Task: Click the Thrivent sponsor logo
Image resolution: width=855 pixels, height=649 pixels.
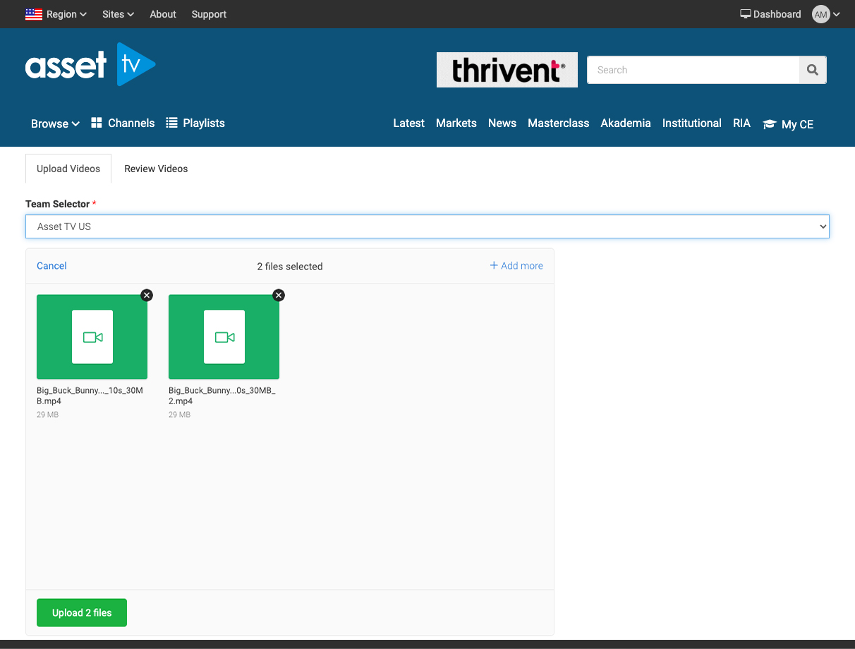Action: point(507,70)
